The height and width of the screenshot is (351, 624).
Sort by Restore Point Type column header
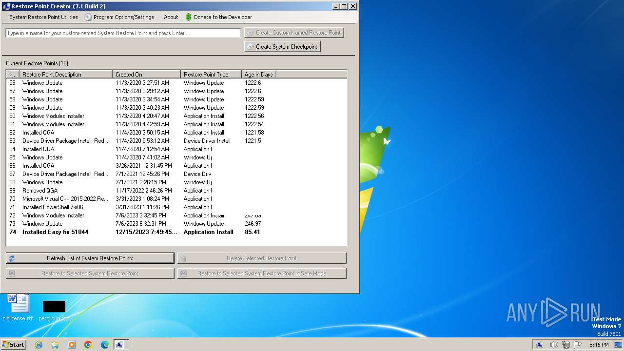pos(211,75)
